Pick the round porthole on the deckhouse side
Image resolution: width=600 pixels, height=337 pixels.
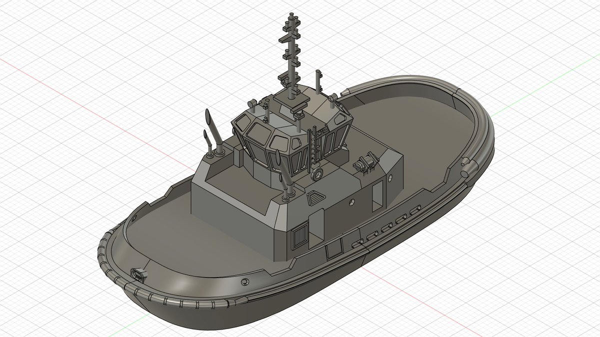click(352, 201)
